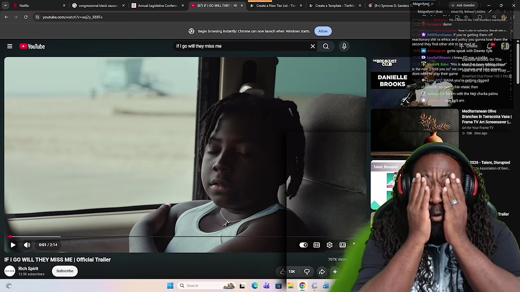Open the player settings gear
520x292 pixels.
[329, 245]
